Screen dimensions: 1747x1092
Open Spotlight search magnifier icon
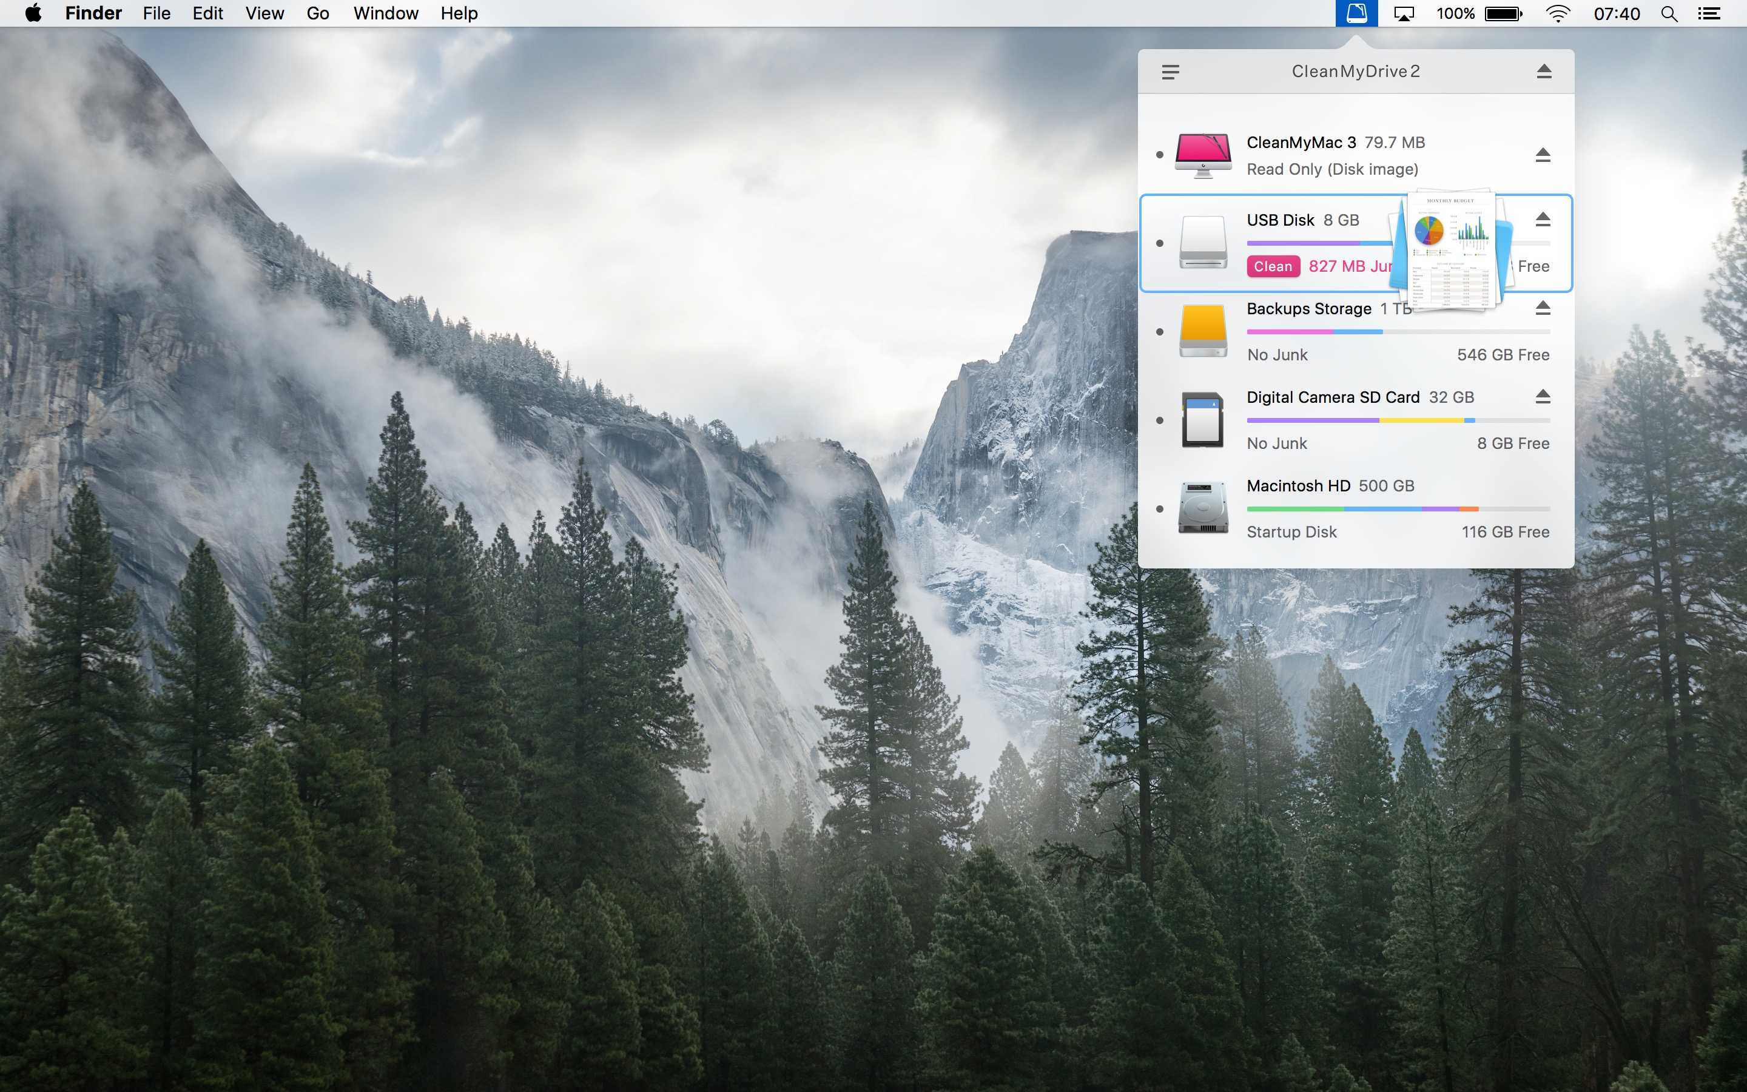pyautogui.click(x=1668, y=14)
